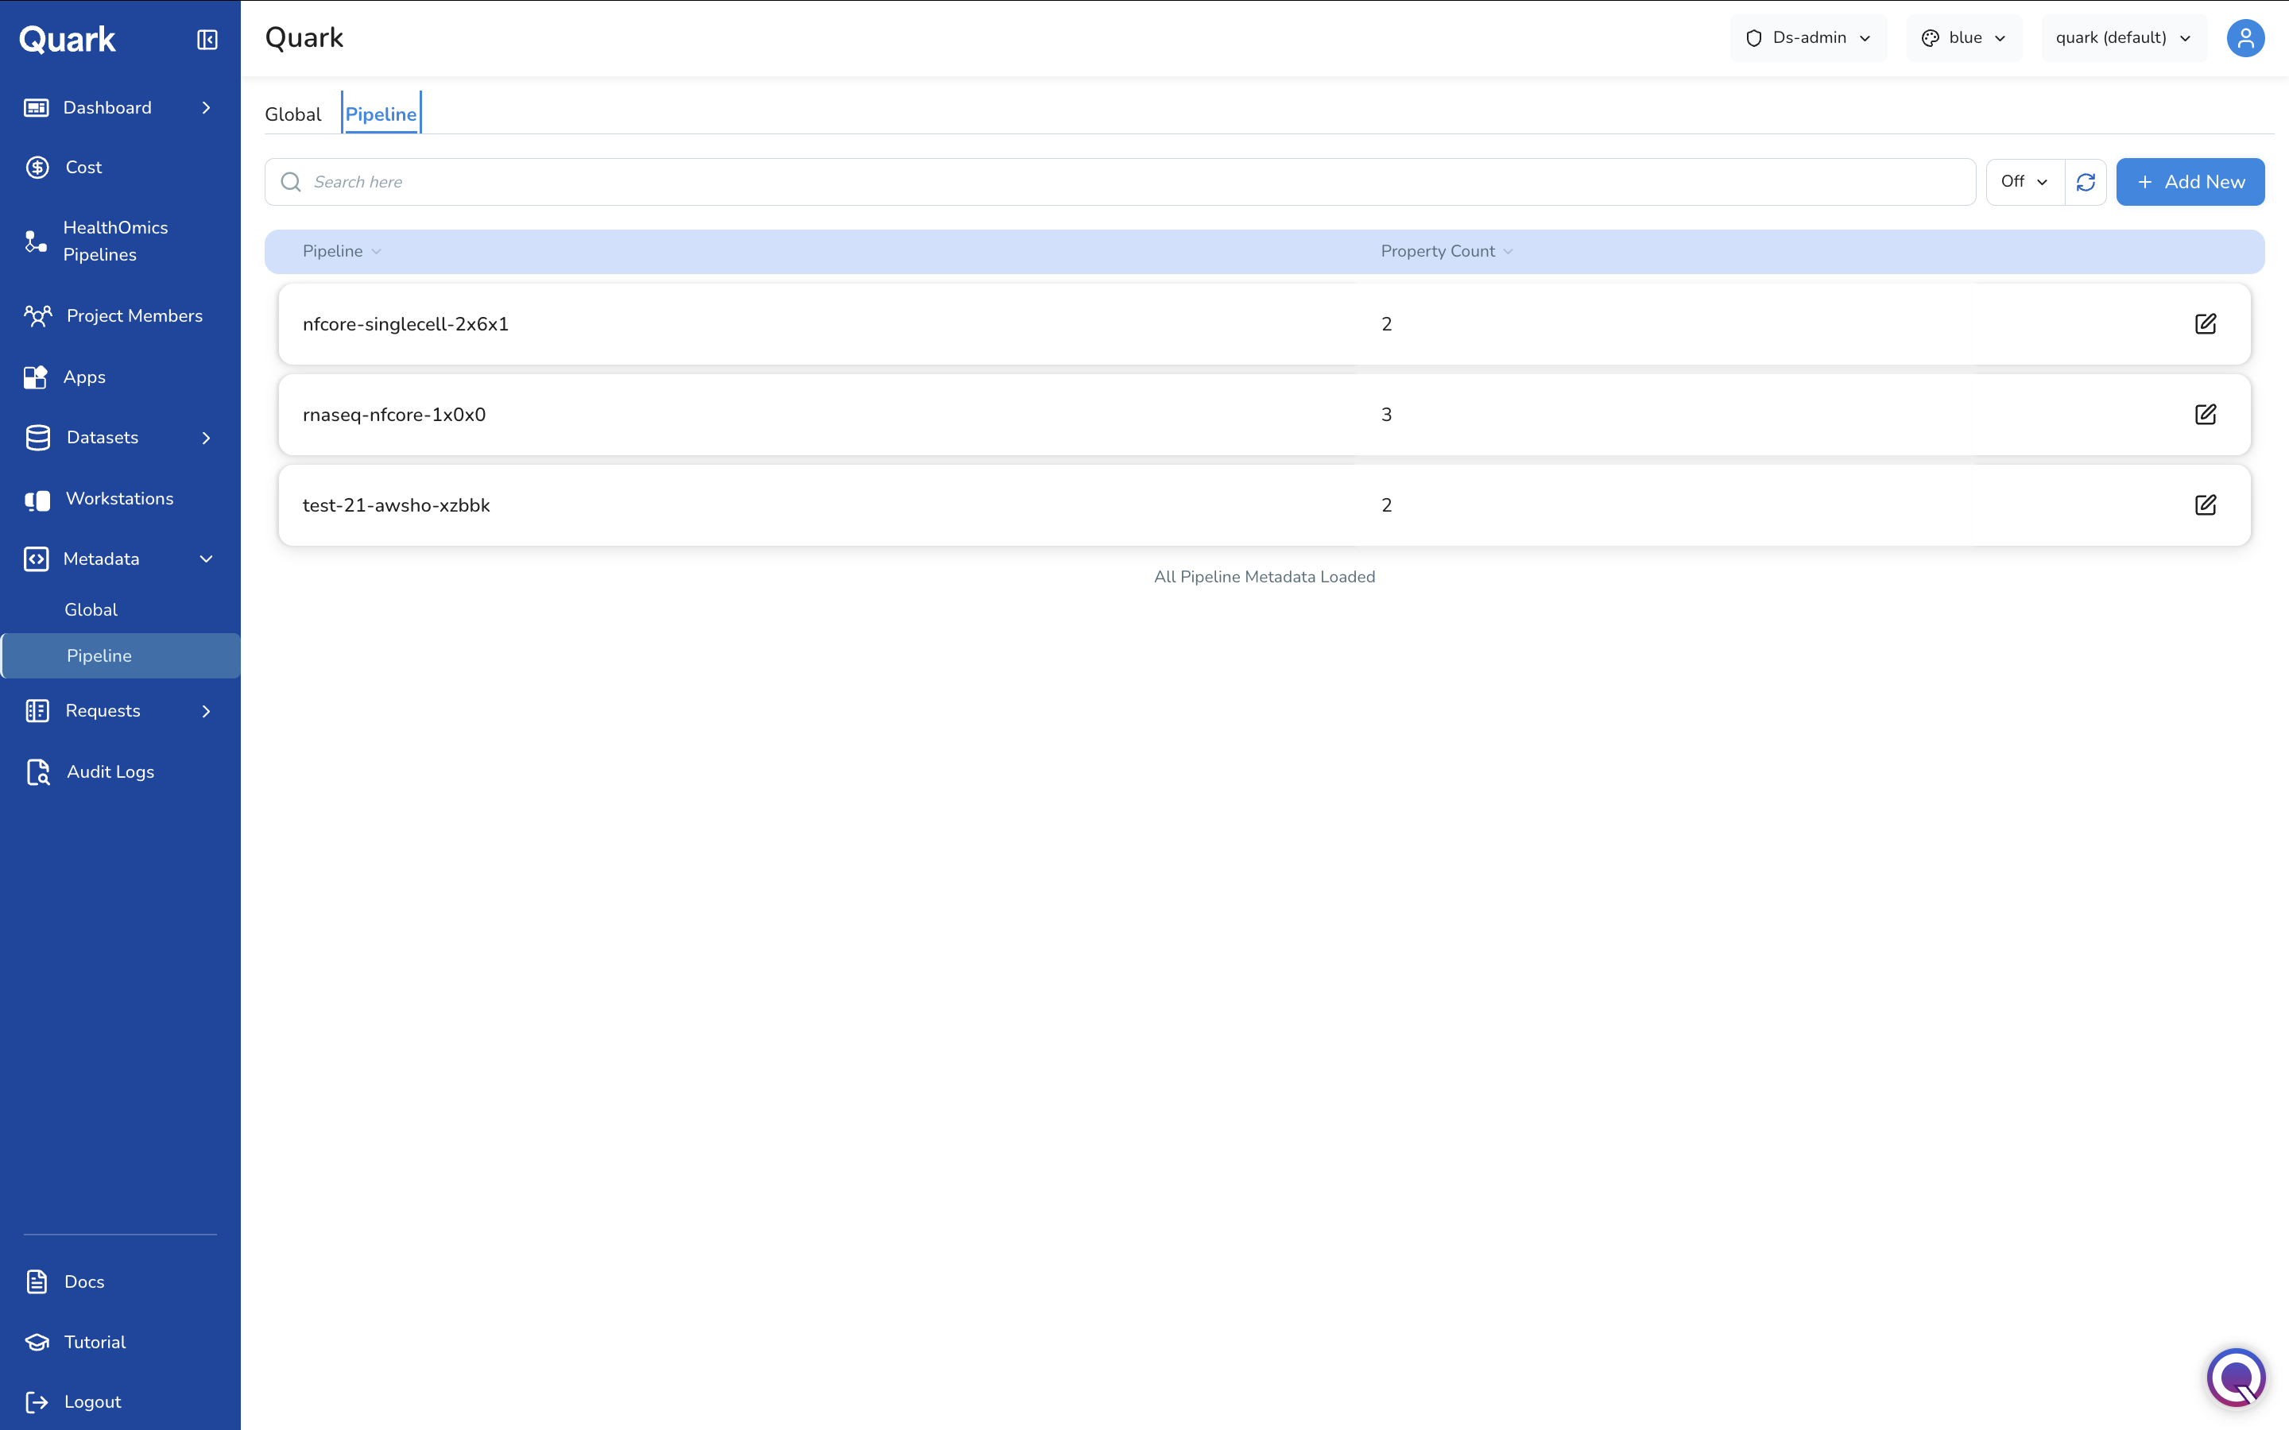Refresh the pipeline metadata list
This screenshot has width=2289, height=1430.
coord(2086,182)
